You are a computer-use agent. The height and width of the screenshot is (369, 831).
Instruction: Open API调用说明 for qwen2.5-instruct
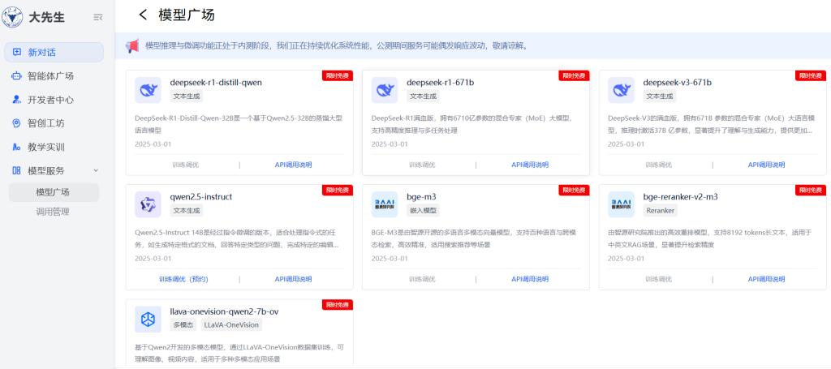[293, 279]
